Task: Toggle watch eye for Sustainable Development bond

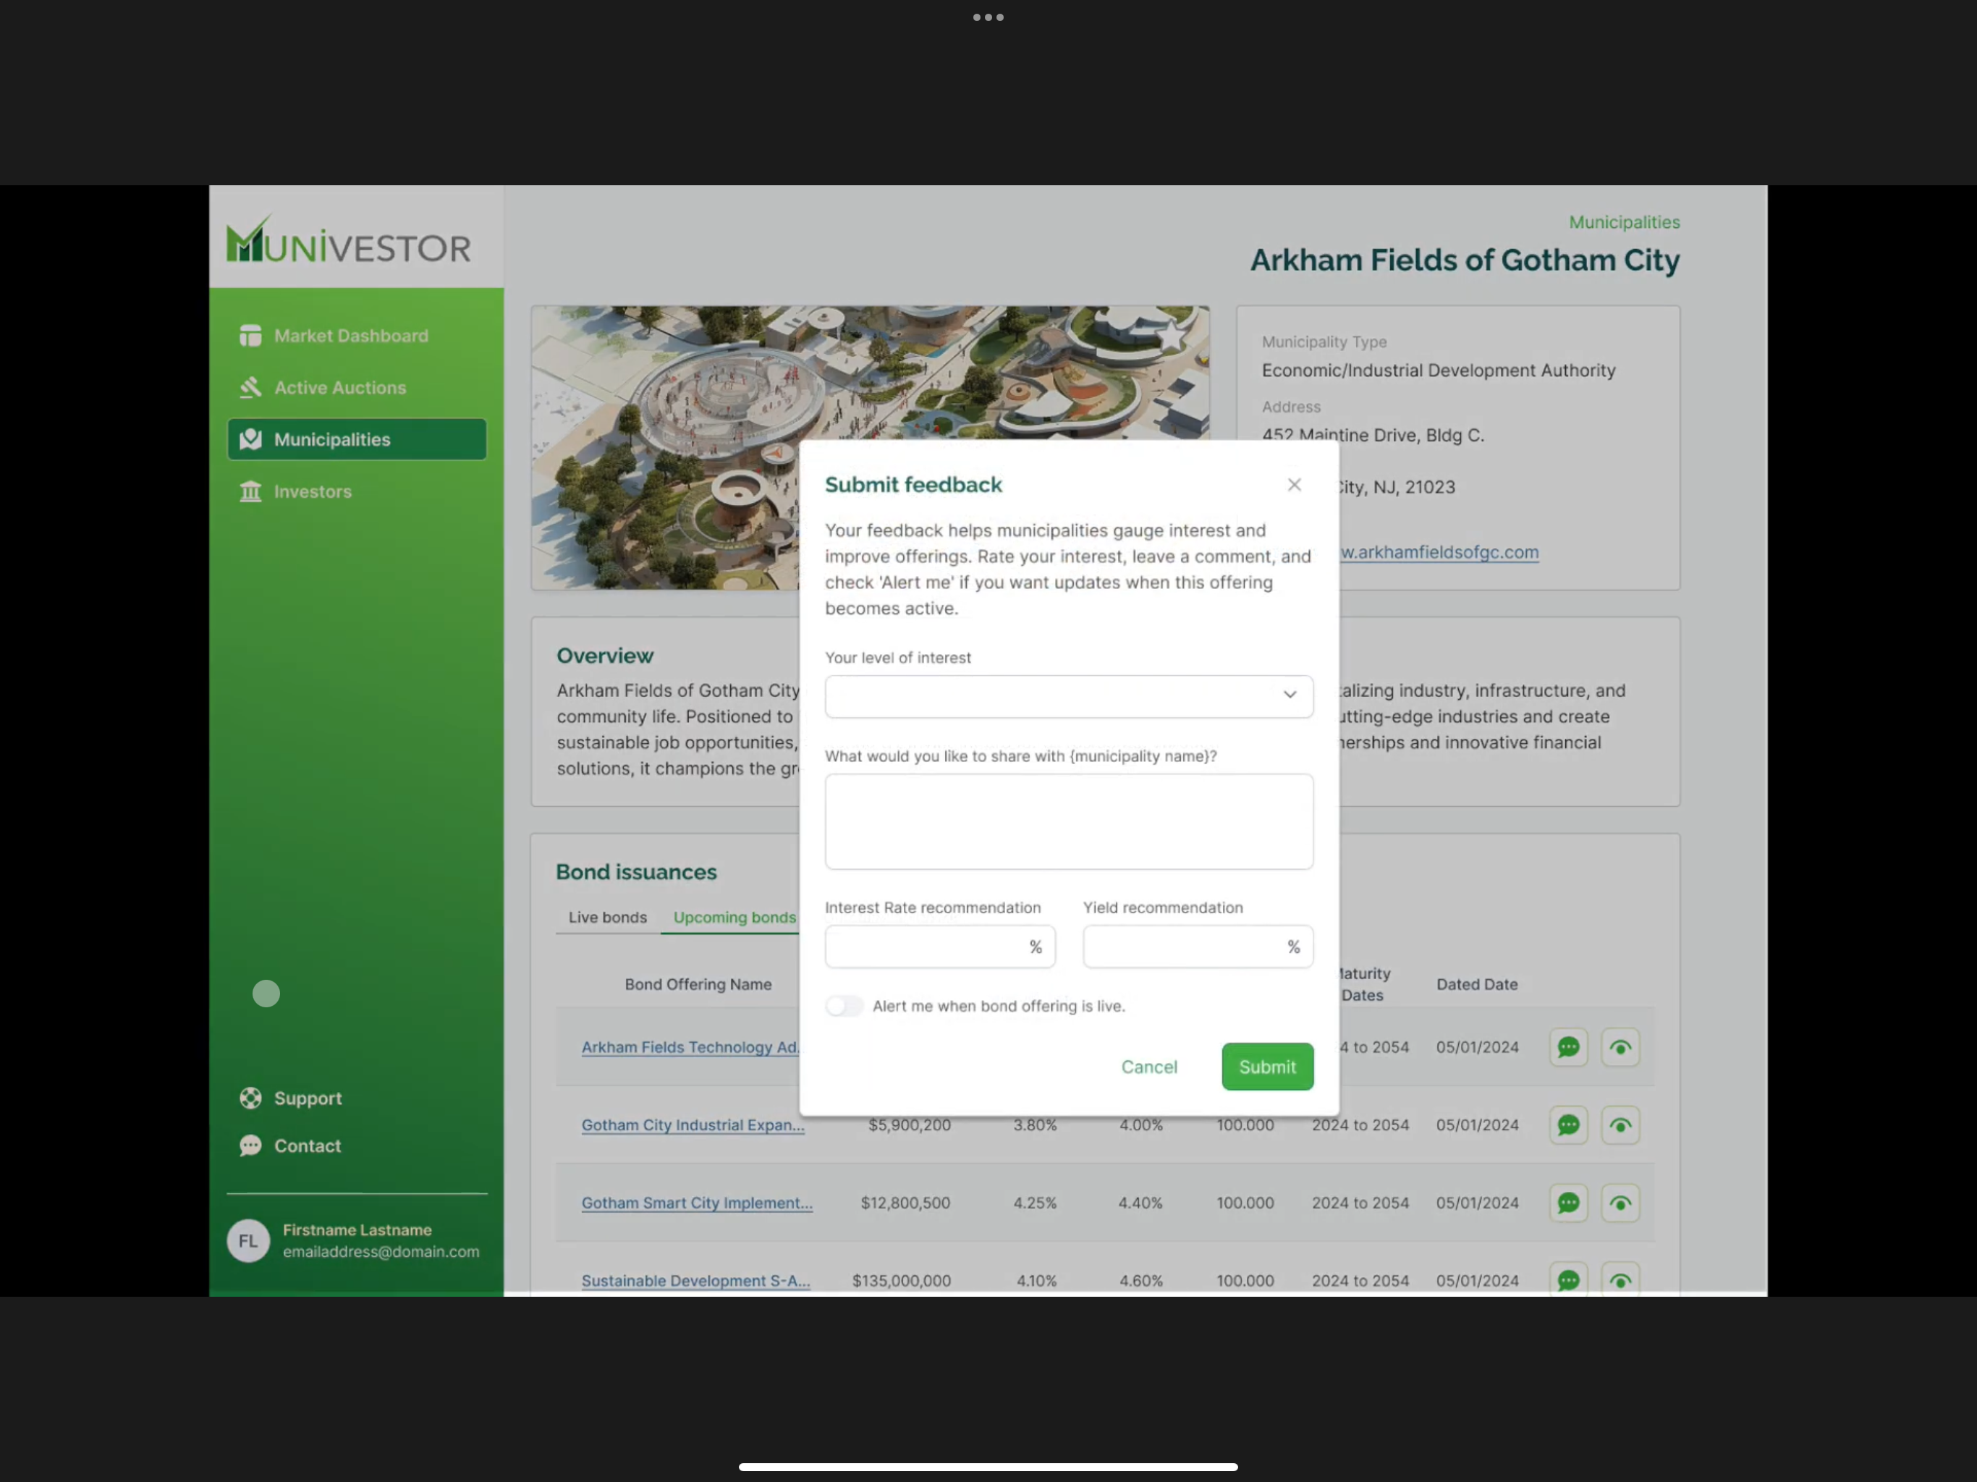Action: tap(1620, 1280)
